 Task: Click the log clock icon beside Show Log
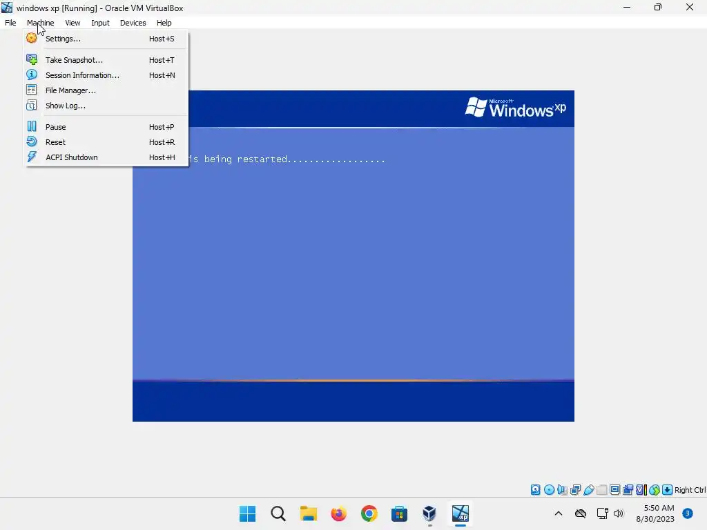click(32, 106)
